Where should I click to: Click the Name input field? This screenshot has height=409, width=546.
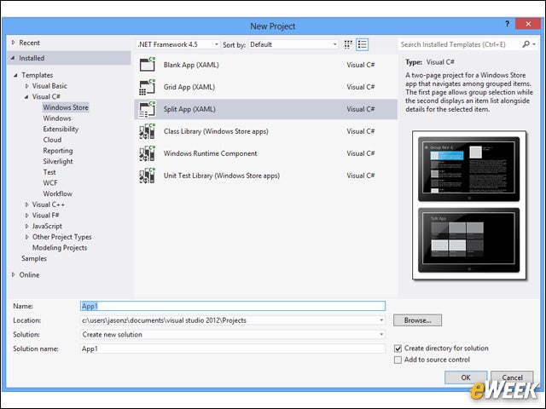233,306
